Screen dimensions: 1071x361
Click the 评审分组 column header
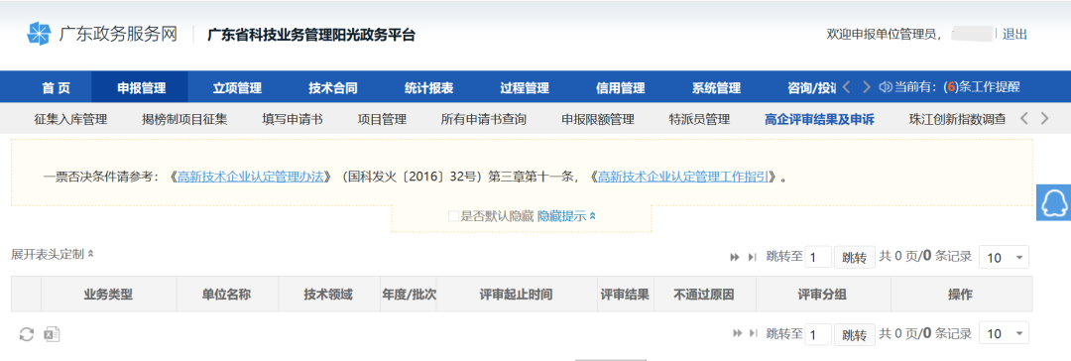coord(822,295)
